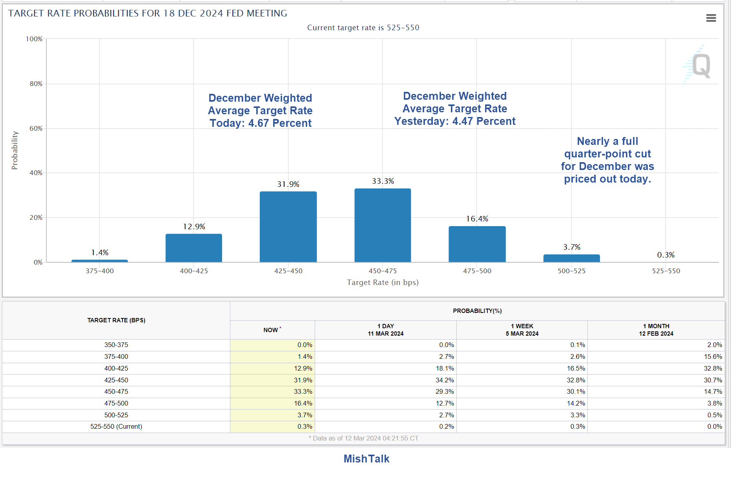Image resolution: width=731 pixels, height=477 pixels.
Task: Click the 350-375 row label
Action: (116, 345)
